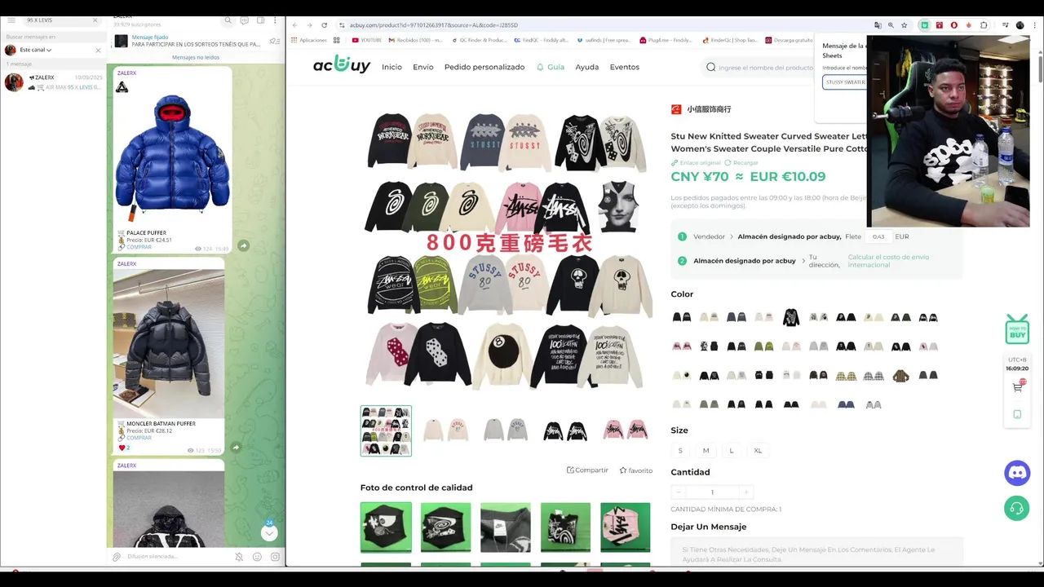
Task: Open ZALERX search result message
Action: [53, 82]
